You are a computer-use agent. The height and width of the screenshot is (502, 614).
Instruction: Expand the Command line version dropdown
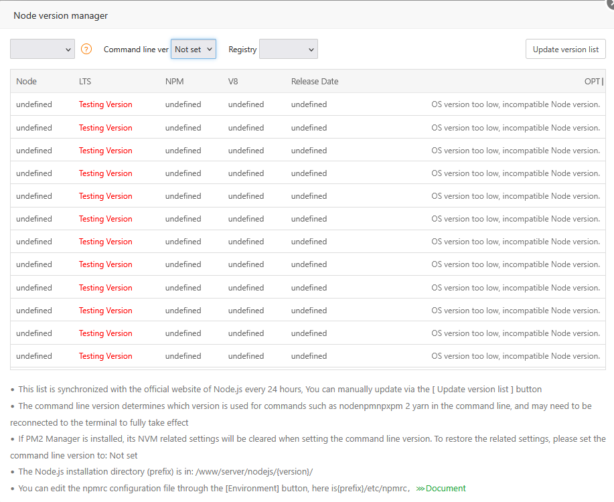pos(194,49)
